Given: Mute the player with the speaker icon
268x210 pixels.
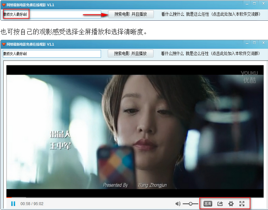Looking at the screenshot, I should point(178,204).
